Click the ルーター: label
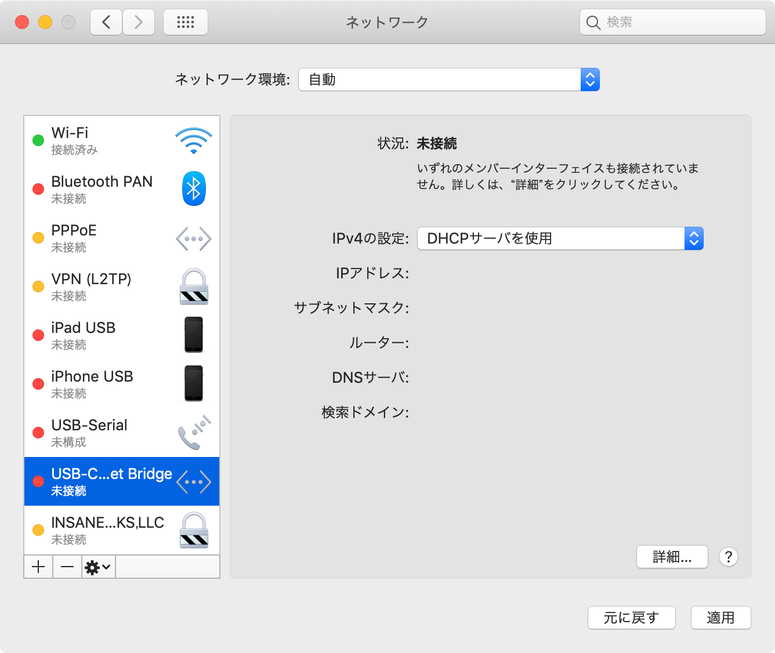Viewport: 775px width, 653px height. (379, 343)
